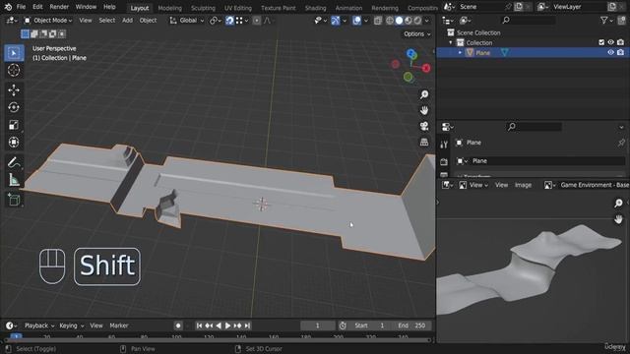Viewport: 630px width, 354px height.
Task: Open the Render properties tab icon
Action: coord(444,161)
